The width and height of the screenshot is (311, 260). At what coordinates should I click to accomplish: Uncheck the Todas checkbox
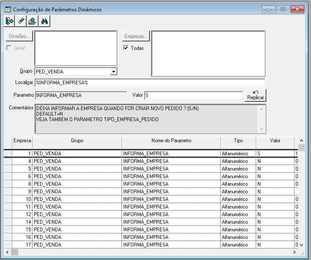[126, 48]
